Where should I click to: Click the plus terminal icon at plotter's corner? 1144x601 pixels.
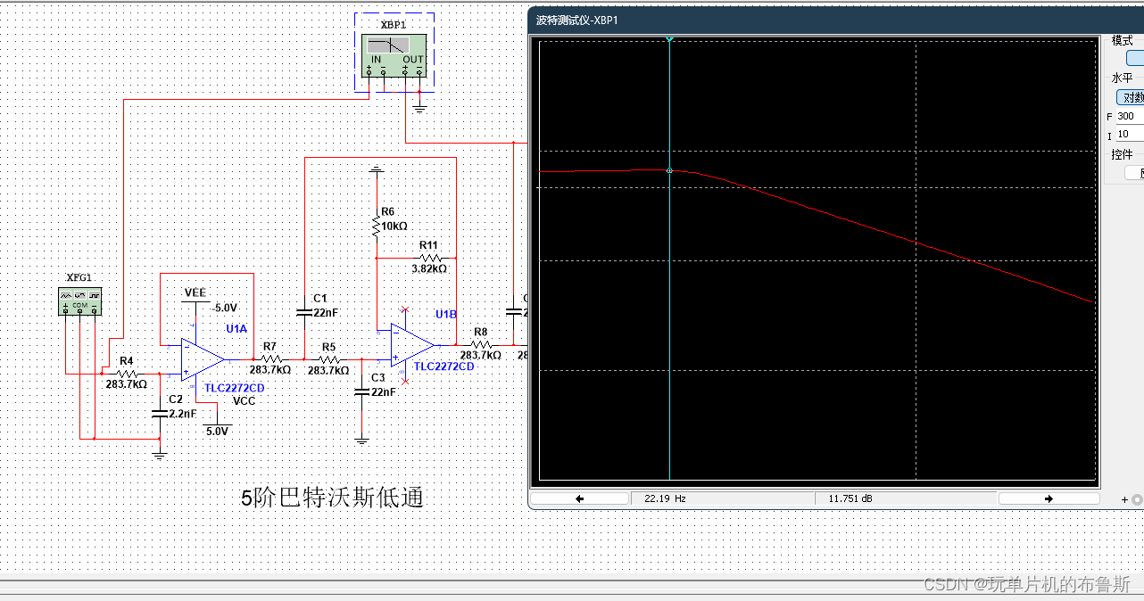tap(1124, 499)
